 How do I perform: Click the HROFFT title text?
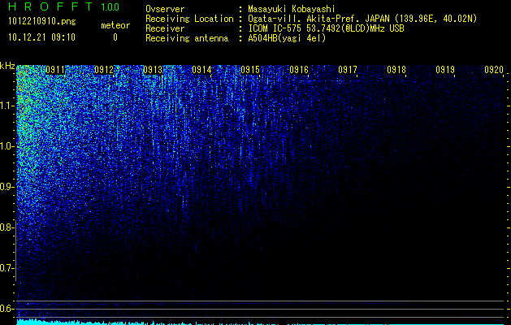(x=50, y=6)
